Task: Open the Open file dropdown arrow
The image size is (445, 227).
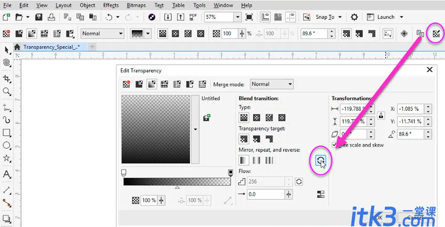Action: pyautogui.click(x=28, y=17)
